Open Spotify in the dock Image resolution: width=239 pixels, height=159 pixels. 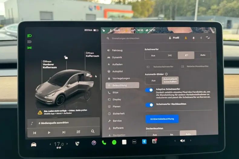click(114, 142)
